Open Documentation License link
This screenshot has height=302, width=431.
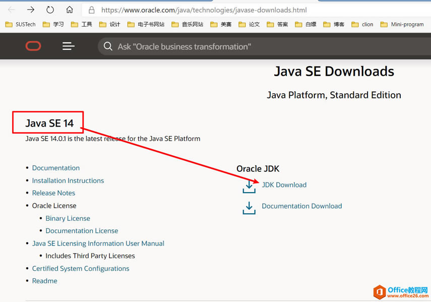[x=82, y=230]
